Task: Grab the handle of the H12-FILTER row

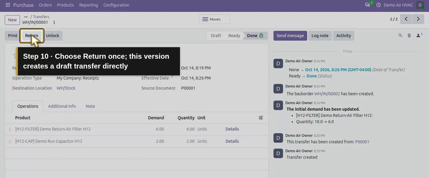Action: 10,129
